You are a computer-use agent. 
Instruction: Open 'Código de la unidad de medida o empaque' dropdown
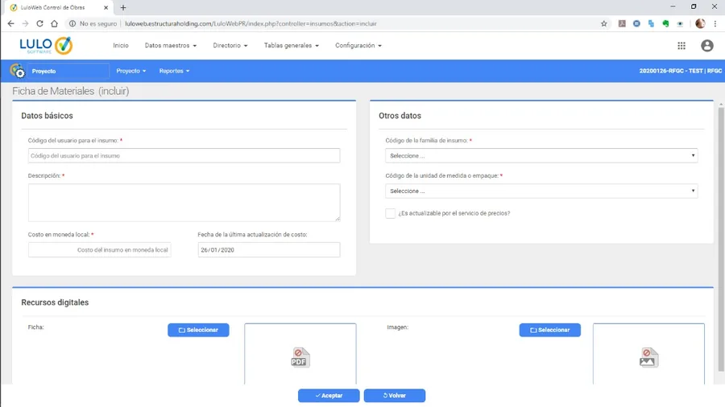(x=541, y=191)
